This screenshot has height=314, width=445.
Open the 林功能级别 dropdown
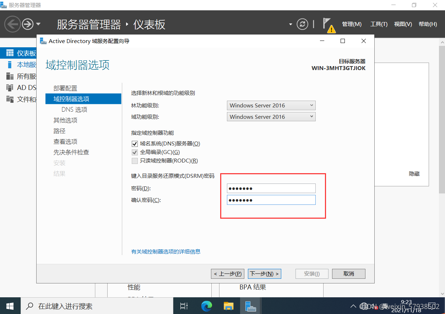pyautogui.click(x=271, y=105)
